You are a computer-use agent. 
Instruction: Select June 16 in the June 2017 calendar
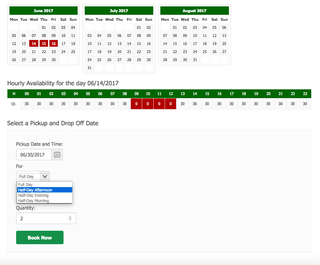click(x=53, y=44)
